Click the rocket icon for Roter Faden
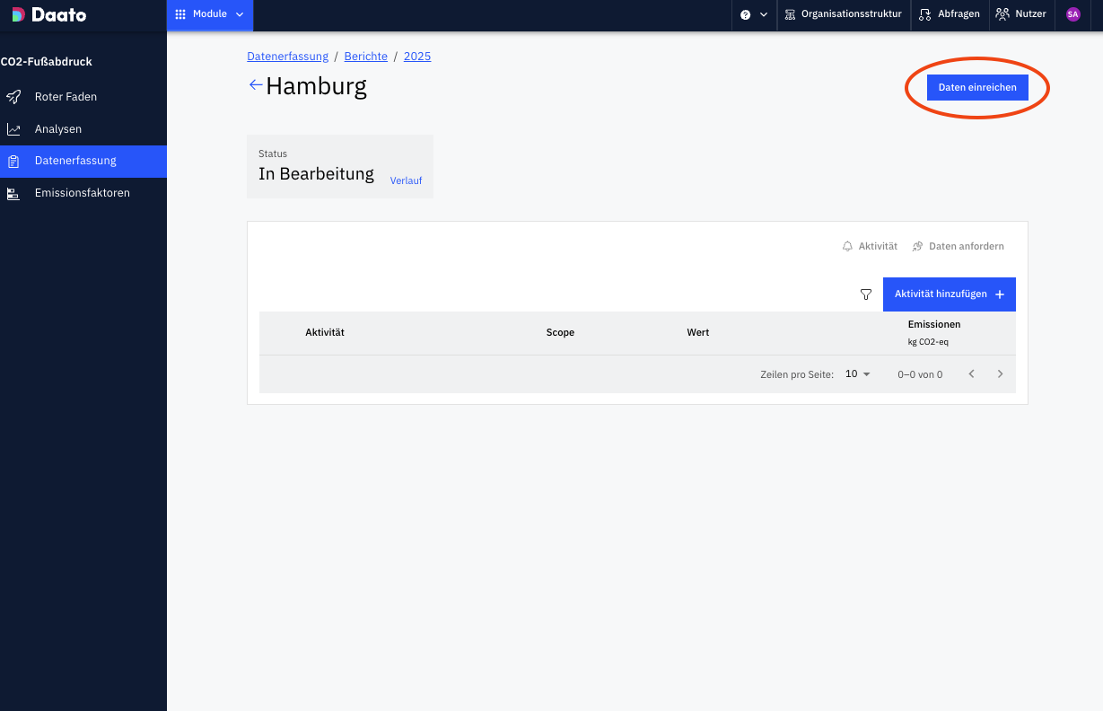Viewport: 1103px width, 711px height. click(x=13, y=97)
